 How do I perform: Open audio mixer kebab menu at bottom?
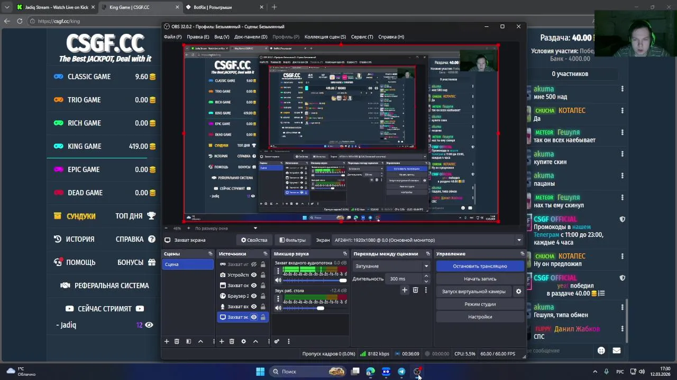(x=288, y=341)
